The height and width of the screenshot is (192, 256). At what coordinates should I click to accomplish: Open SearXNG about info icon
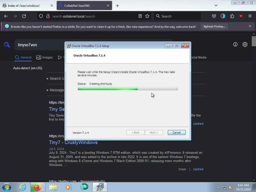(235, 44)
